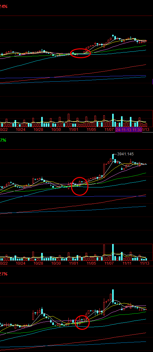Click the 10/28 date on the top chart axis
Viewport: 153px width, 352px height.
pos(38,130)
